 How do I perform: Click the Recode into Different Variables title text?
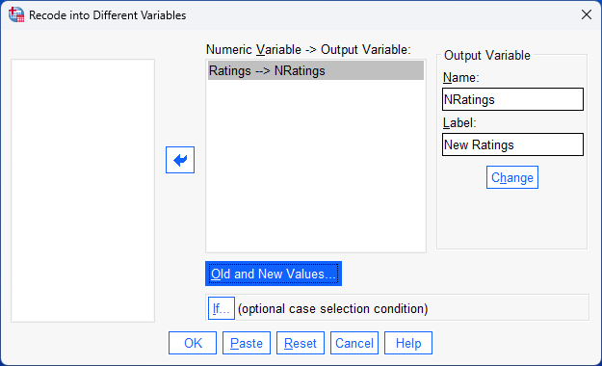click(x=108, y=15)
